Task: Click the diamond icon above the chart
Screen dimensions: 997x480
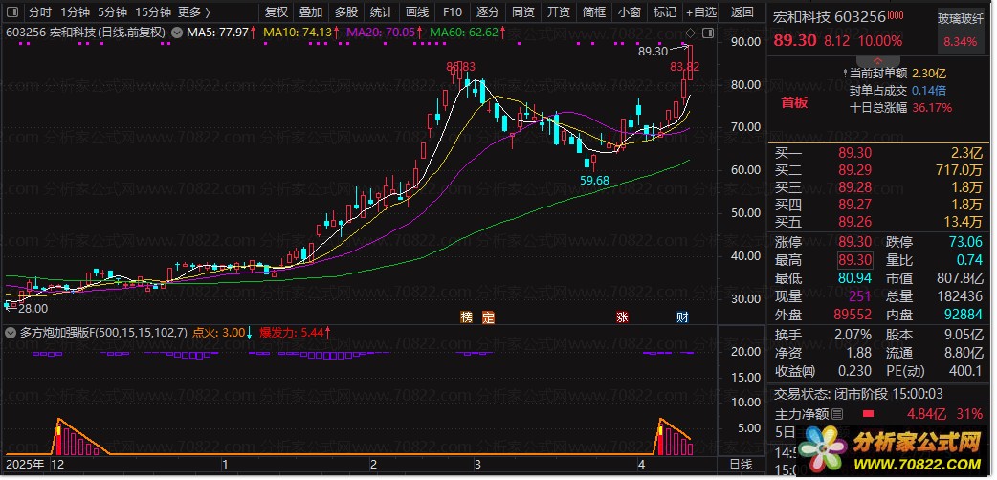Action: tap(691, 32)
